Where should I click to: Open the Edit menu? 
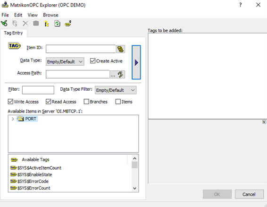click(x=18, y=15)
